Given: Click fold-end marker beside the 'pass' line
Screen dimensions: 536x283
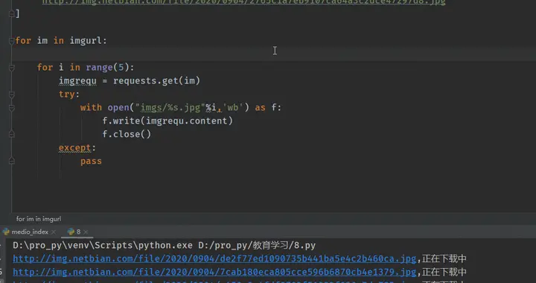Looking at the screenshot, I should [11, 161].
